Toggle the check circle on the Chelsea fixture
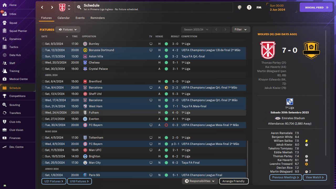Viewport: 336px width, 189px height. 43,63
